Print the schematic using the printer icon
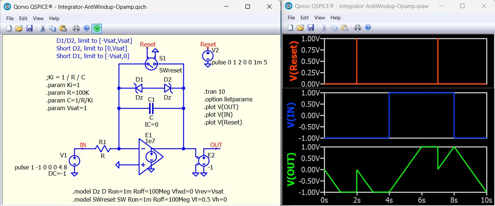 point(76,28)
